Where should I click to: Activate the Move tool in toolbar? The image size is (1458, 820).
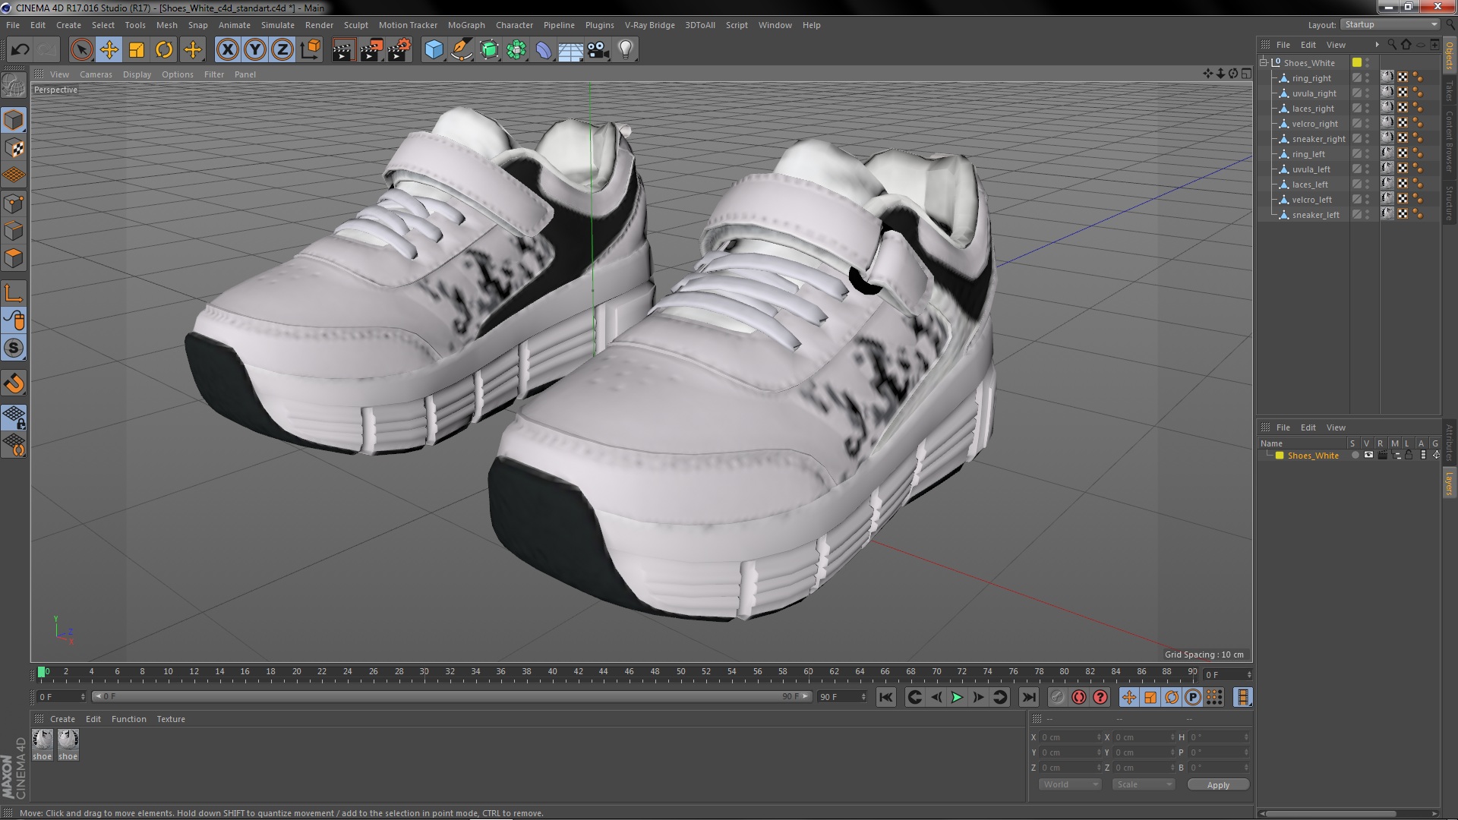109,50
